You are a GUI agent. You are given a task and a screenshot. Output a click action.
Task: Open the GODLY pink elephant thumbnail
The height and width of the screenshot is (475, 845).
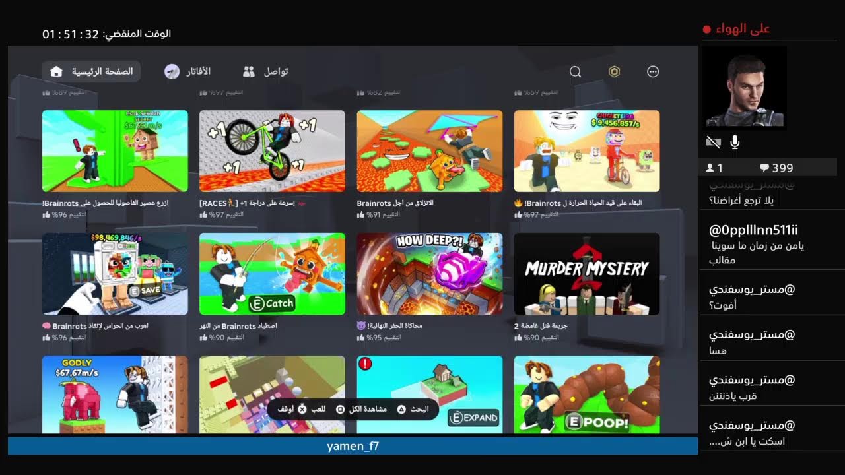[115, 395]
